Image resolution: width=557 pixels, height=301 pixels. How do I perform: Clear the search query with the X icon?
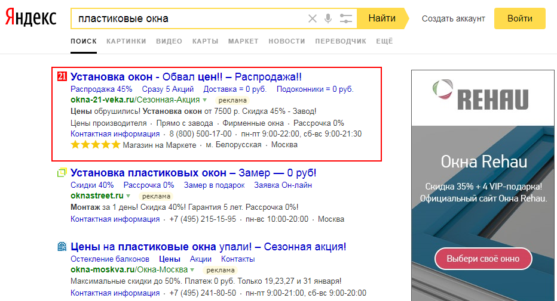click(x=312, y=18)
